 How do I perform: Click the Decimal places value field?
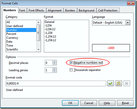(49, 63)
